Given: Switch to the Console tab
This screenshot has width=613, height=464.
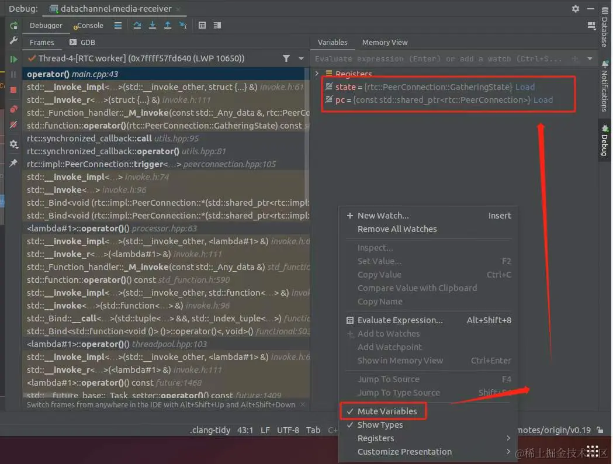Looking at the screenshot, I should point(89,25).
